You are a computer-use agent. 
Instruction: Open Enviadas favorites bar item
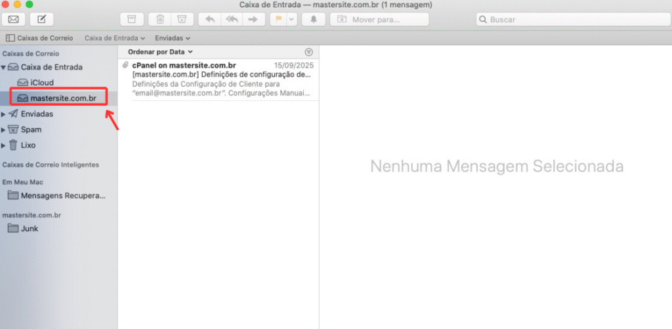(172, 38)
